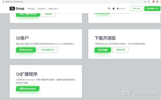This screenshot has width=161, height=100.
Task: Click the outlined button in top-left card
Action: pyautogui.click(x=48, y=15)
